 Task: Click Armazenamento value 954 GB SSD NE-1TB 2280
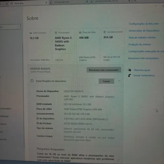[77, 114]
